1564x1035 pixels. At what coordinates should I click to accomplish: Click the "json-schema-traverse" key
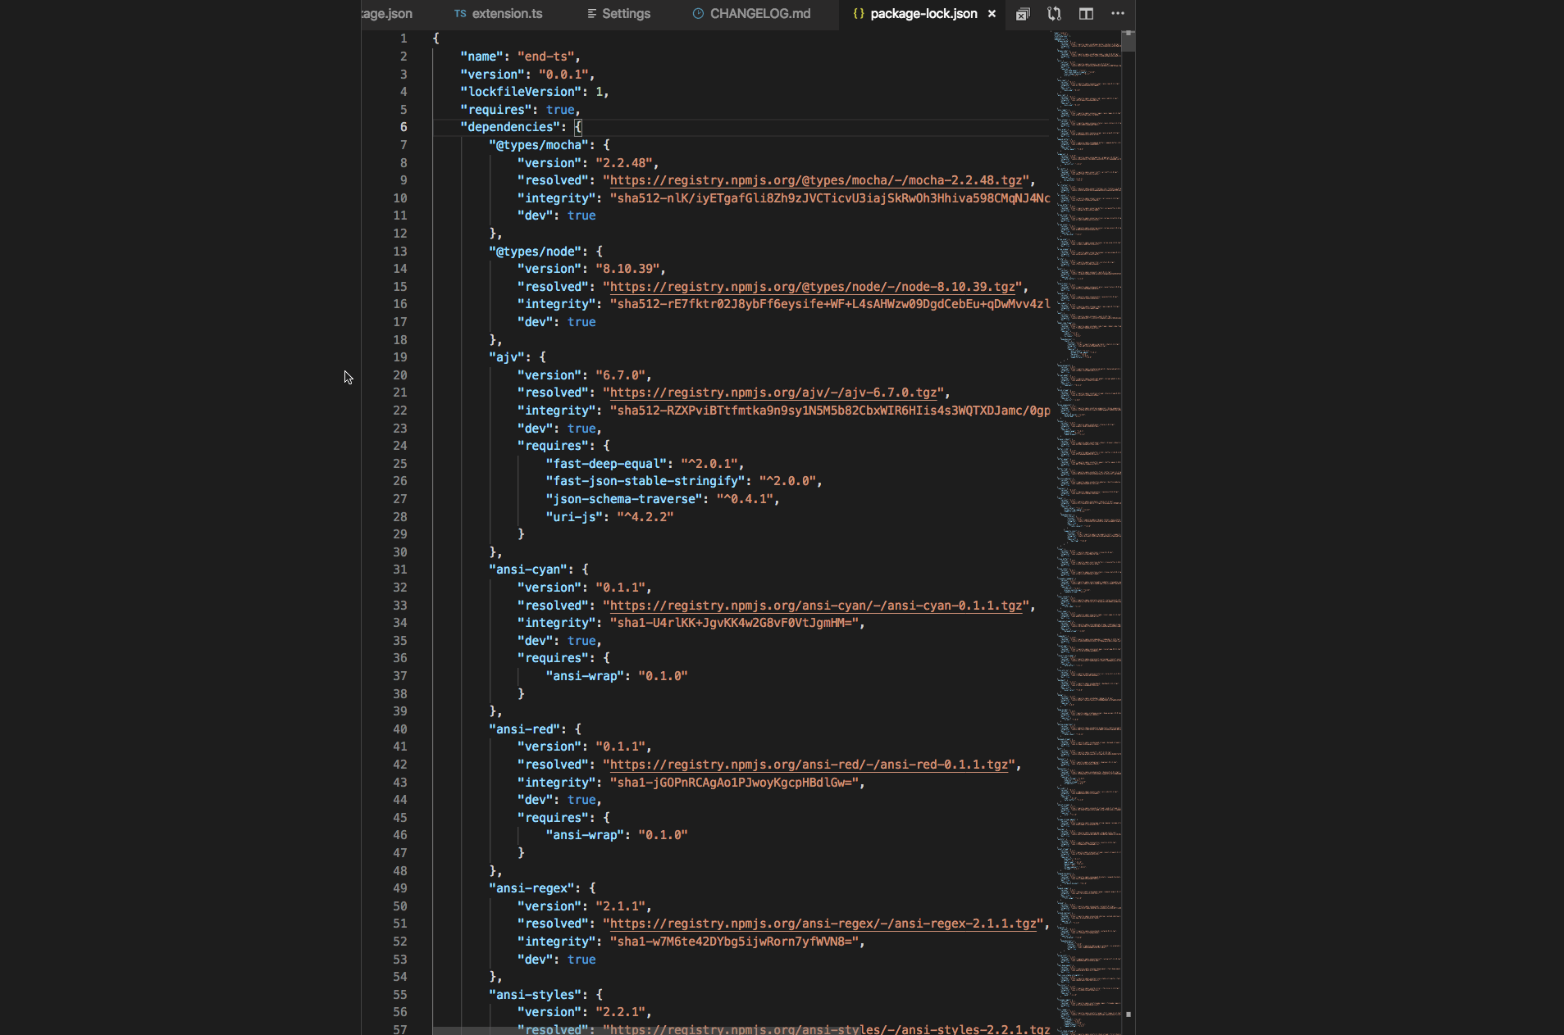(x=624, y=499)
